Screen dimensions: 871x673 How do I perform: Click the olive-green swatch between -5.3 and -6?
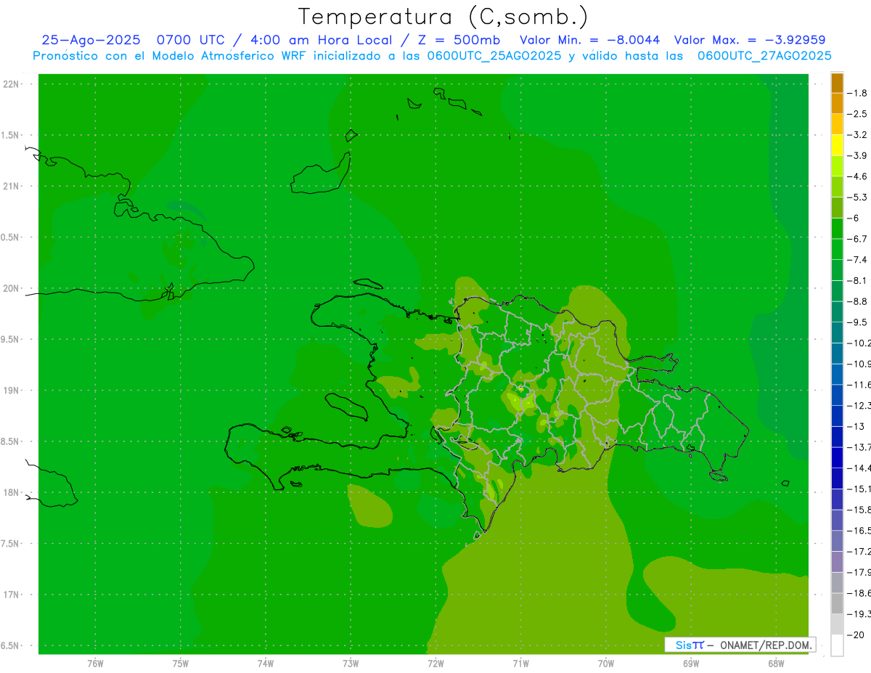(837, 208)
